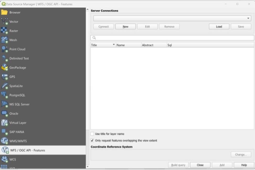Switch to the Delimited Text tab

point(19,58)
